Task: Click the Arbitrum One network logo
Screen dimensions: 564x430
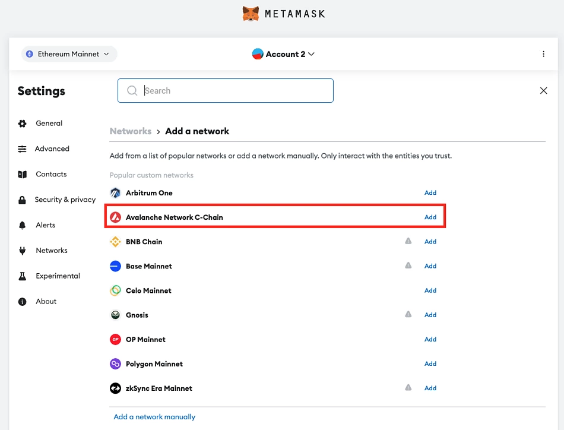Action: pos(115,193)
